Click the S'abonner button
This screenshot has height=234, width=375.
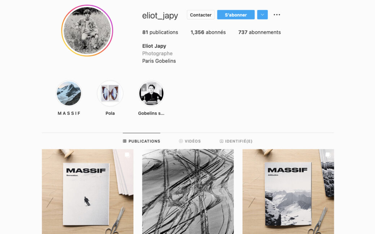coord(235,15)
